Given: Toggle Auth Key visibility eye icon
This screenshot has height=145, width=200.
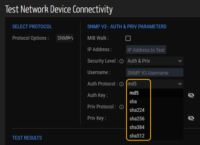Looking at the screenshot, I should pyautogui.click(x=191, y=95).
